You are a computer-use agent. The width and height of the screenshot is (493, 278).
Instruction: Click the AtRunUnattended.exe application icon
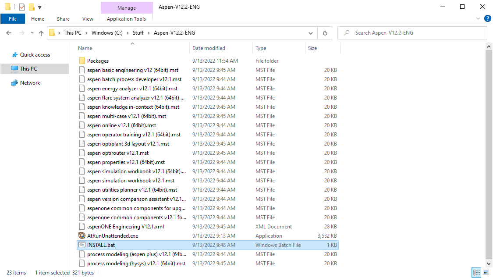[x=82, y=236]
